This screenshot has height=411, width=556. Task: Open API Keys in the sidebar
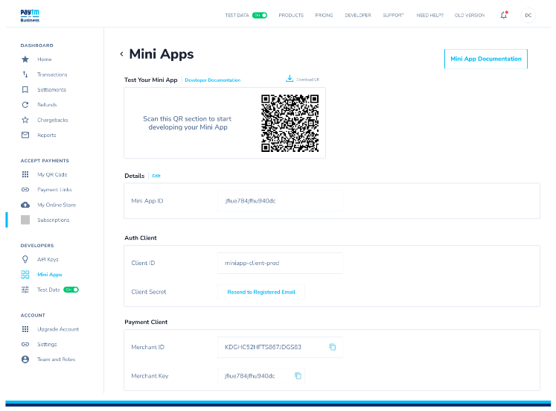(48, 259)
